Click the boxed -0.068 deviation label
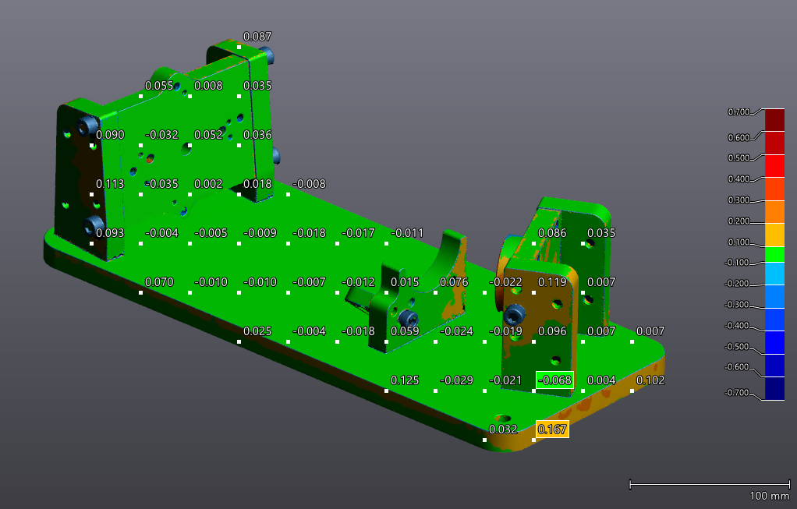The width and height of the screenshot is (797, 509). pyautogui.click(x=554, y=380)
